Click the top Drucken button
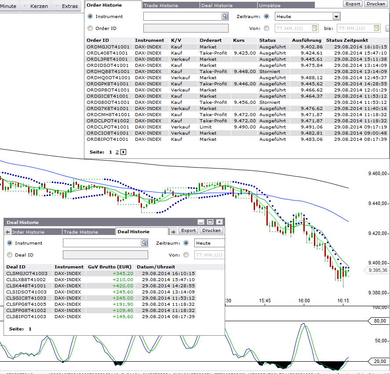This screenshot has width=390, height=374. [x=375, y=4]
